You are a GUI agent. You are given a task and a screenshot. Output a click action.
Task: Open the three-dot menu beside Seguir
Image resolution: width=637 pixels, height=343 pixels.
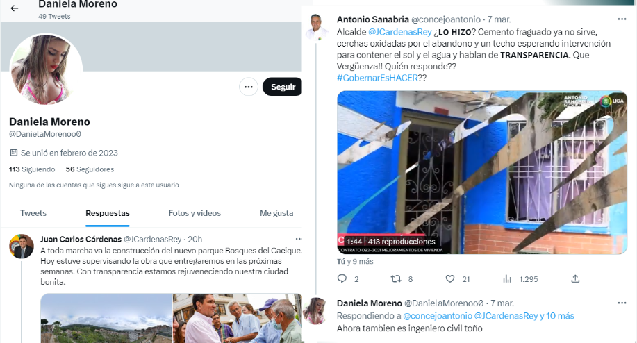(249, 87)
